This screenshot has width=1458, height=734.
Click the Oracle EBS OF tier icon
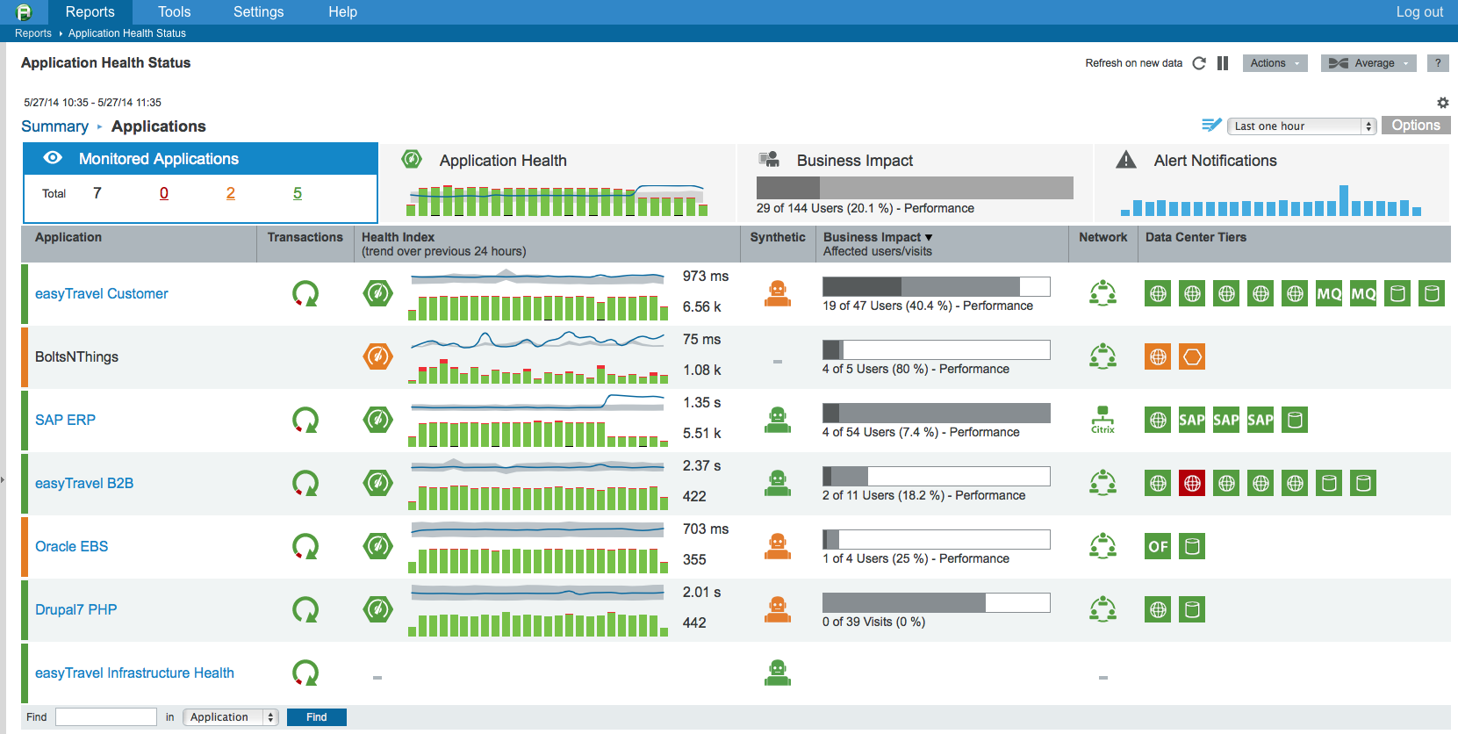click(1158, 546)
